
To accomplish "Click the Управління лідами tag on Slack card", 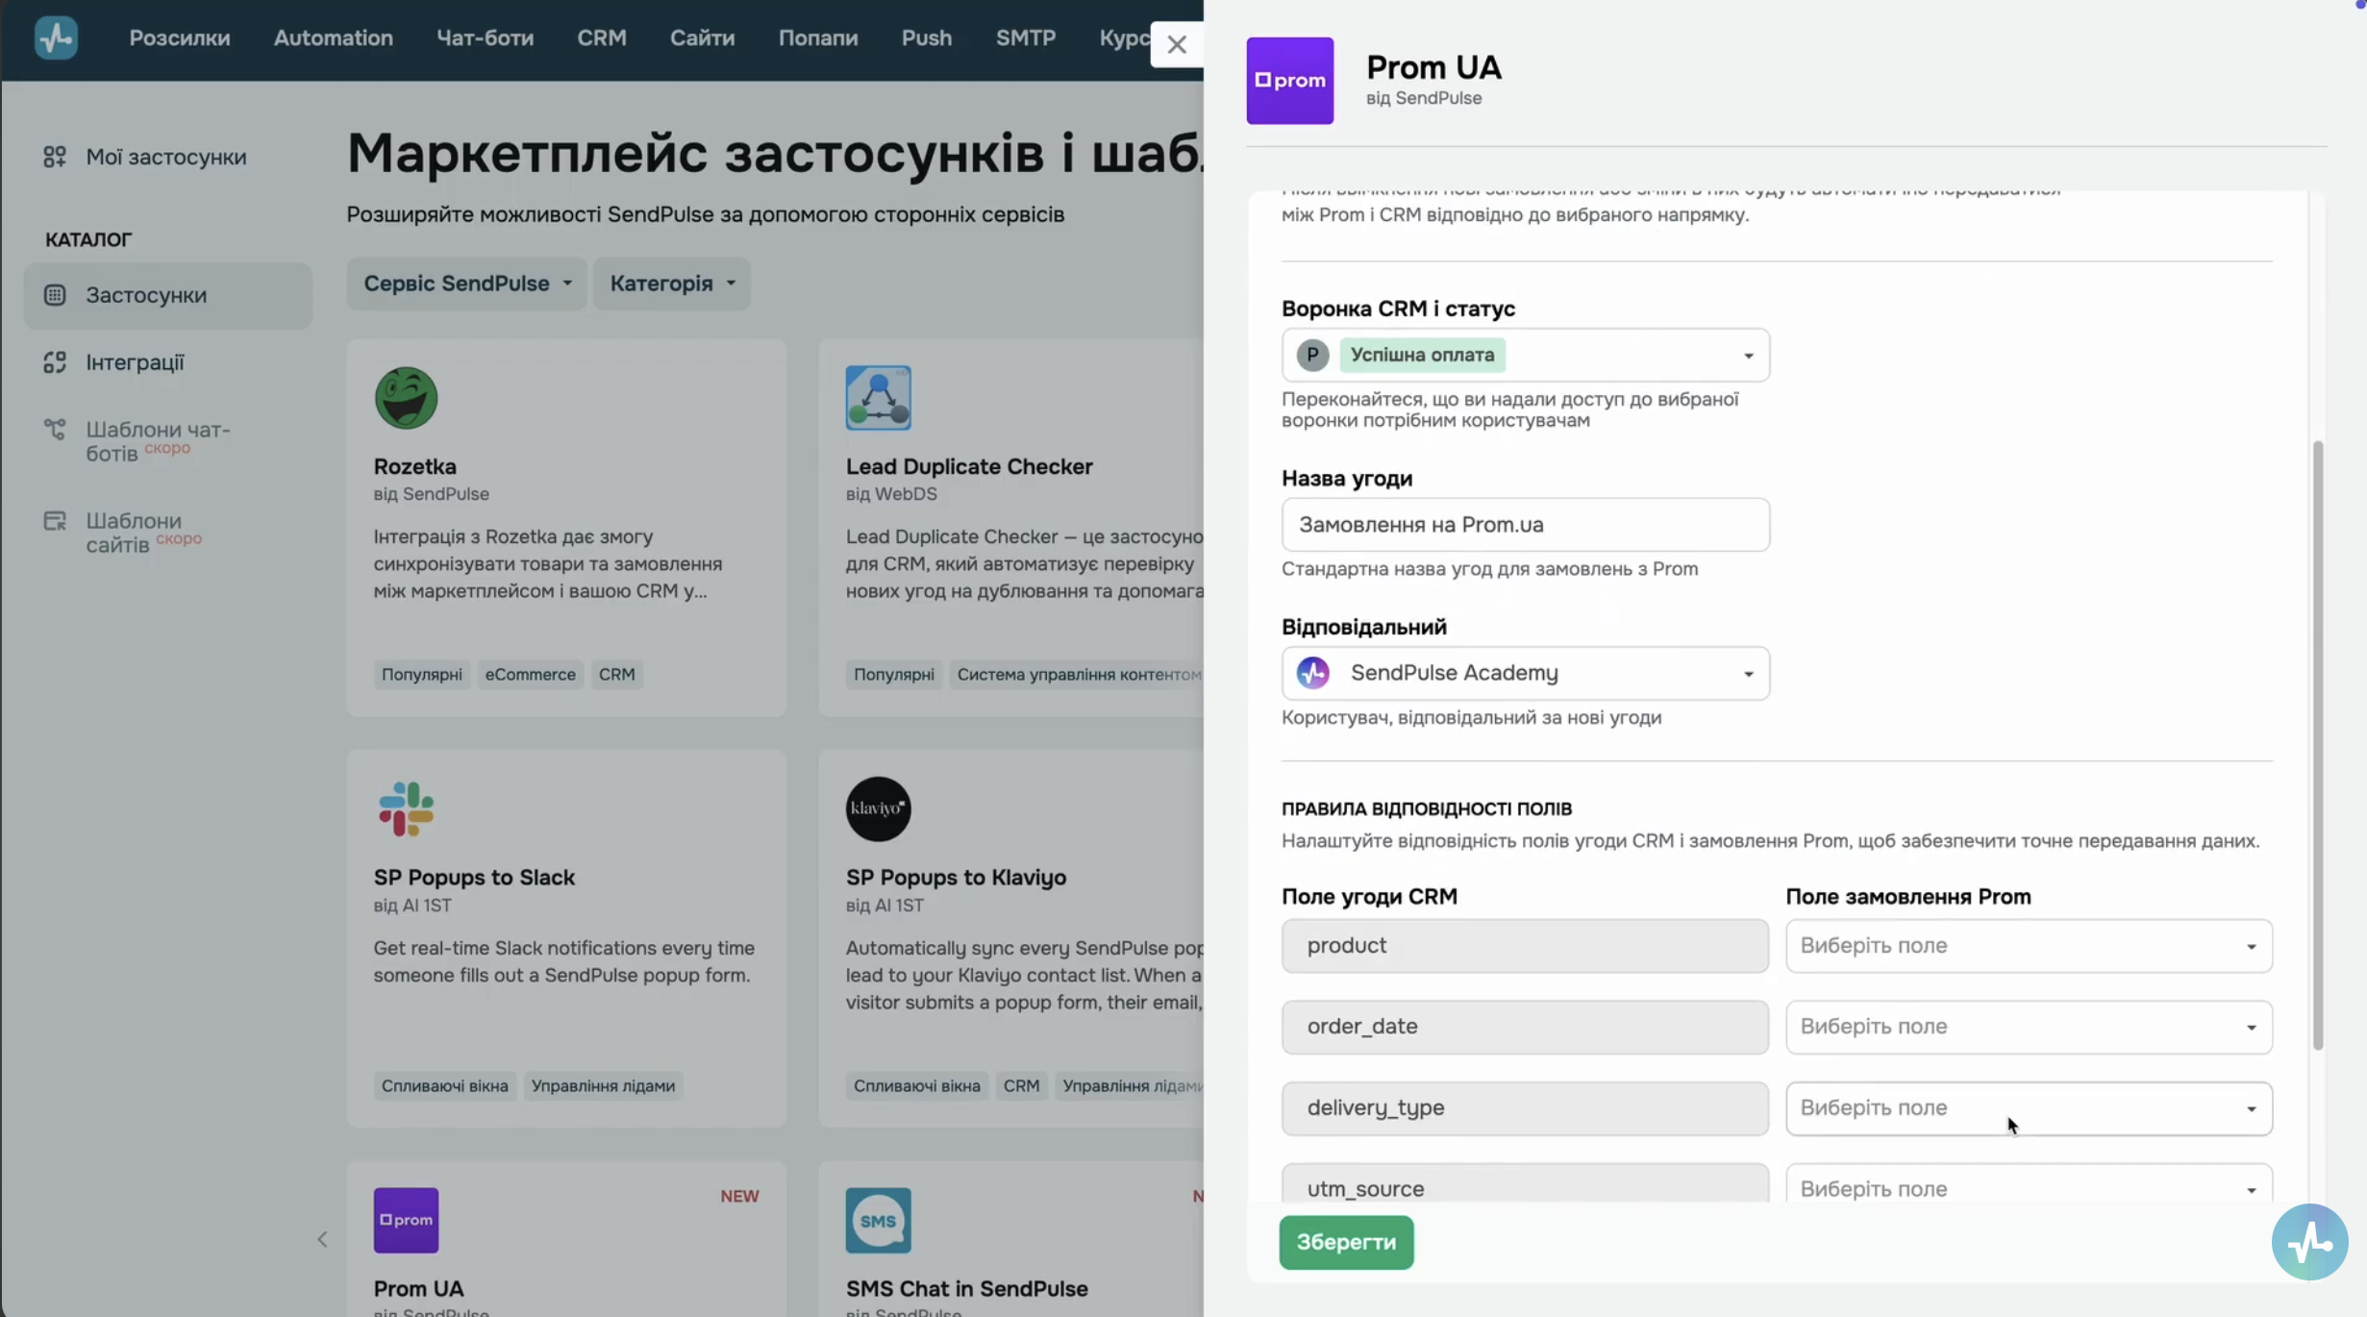I will (603, 1086).
